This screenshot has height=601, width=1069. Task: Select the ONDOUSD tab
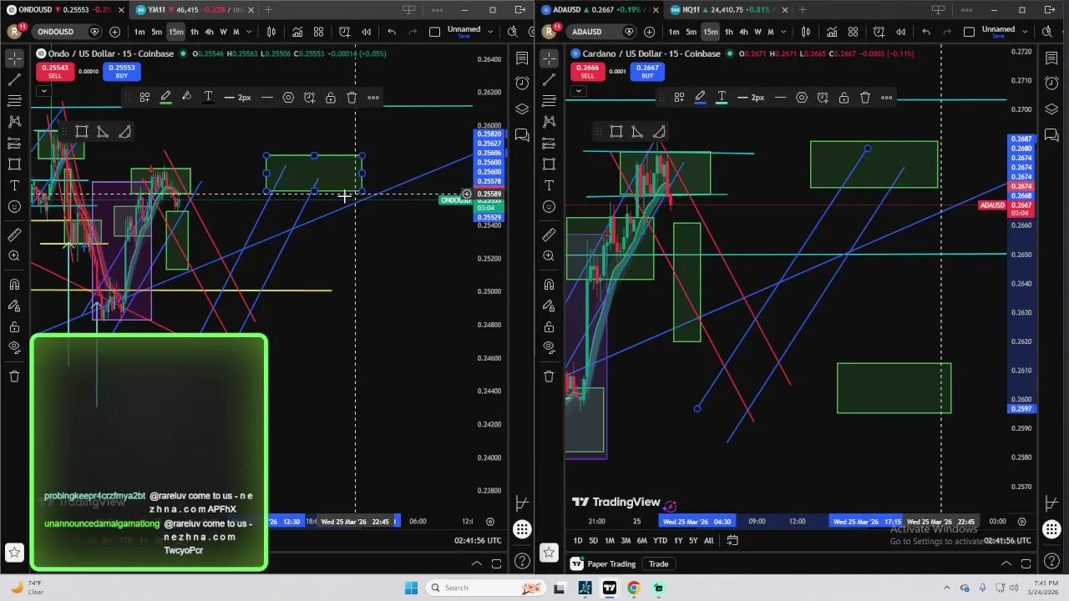(x=65, y=10)
